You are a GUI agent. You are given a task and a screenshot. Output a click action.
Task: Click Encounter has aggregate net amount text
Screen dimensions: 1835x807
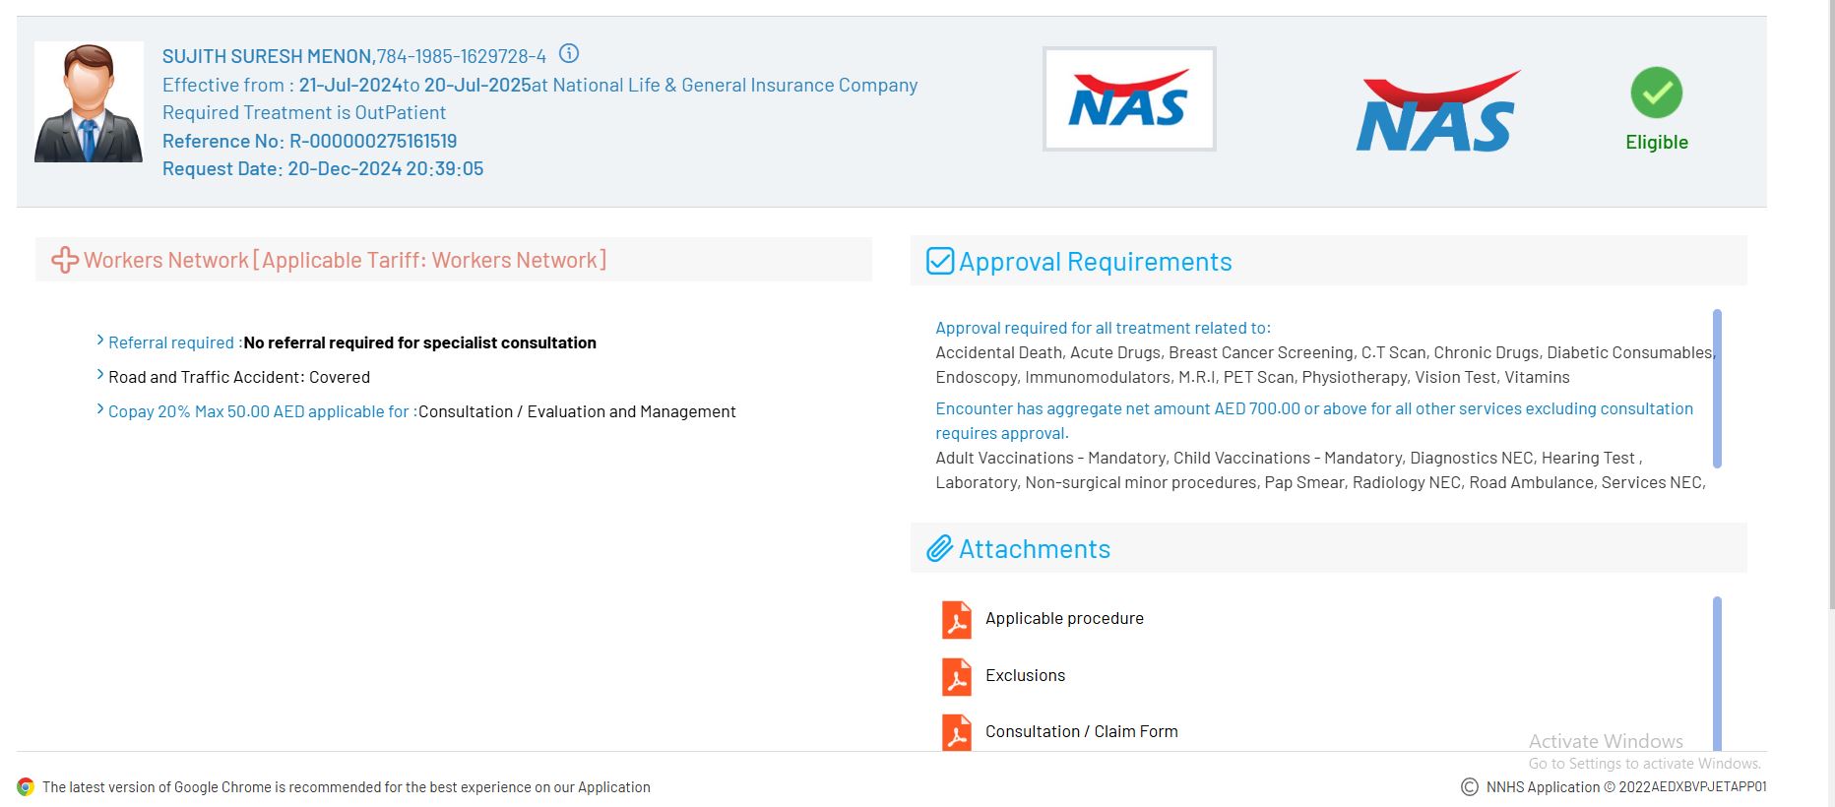(1314, 420)
